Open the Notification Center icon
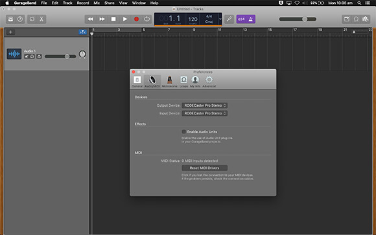 [368, 3]
